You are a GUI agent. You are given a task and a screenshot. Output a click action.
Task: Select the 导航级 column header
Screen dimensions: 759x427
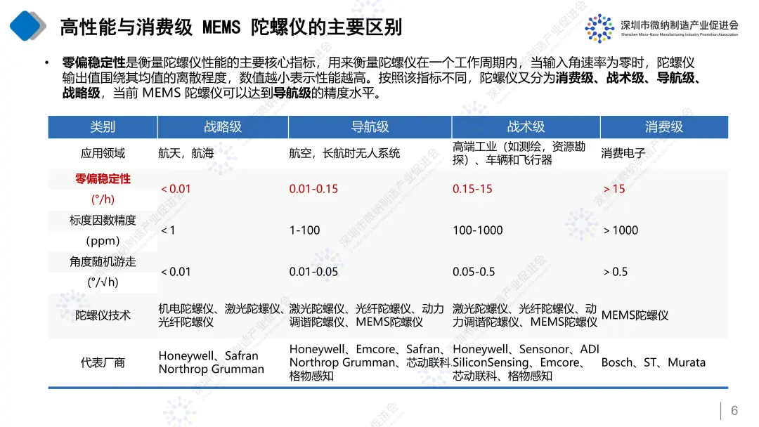tap(370, 127)
